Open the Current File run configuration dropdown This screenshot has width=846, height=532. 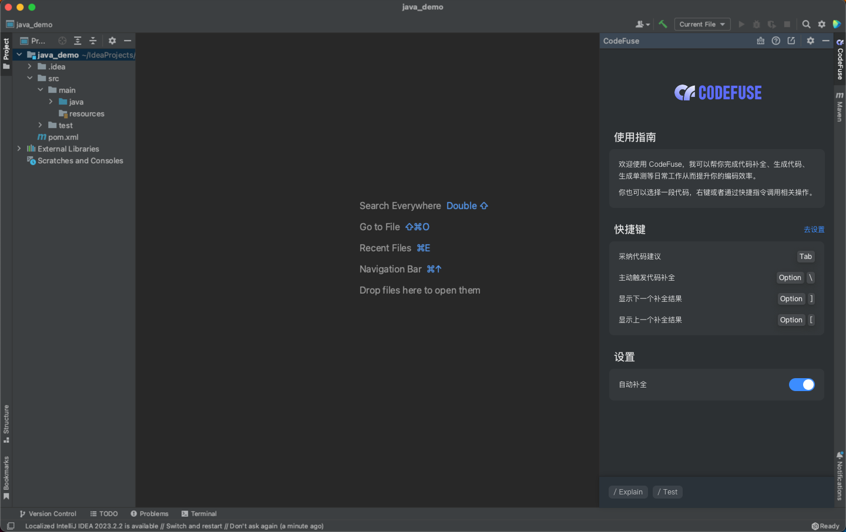pyautogui.click(x=702, y=24)
